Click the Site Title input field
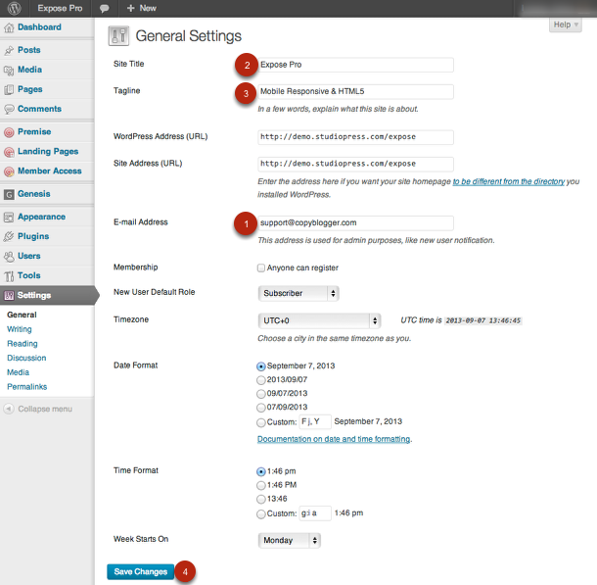597x585 pixels. pyautogui.click(x=355, y=65)
